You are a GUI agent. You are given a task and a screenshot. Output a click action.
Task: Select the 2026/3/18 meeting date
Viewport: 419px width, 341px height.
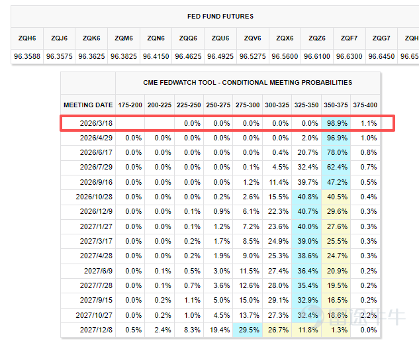96,123
